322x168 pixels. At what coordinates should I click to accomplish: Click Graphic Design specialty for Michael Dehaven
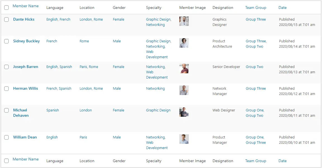(x=158, y=110)
